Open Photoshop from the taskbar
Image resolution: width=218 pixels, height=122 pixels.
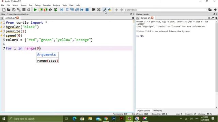(114, 119)
